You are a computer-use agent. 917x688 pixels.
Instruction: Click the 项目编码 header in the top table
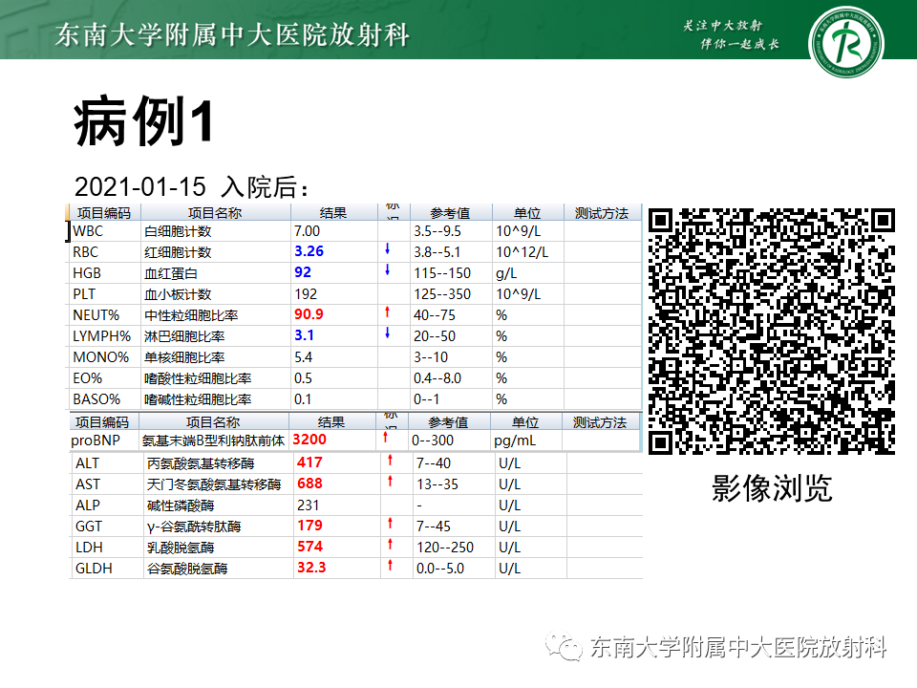pos(103,213)
